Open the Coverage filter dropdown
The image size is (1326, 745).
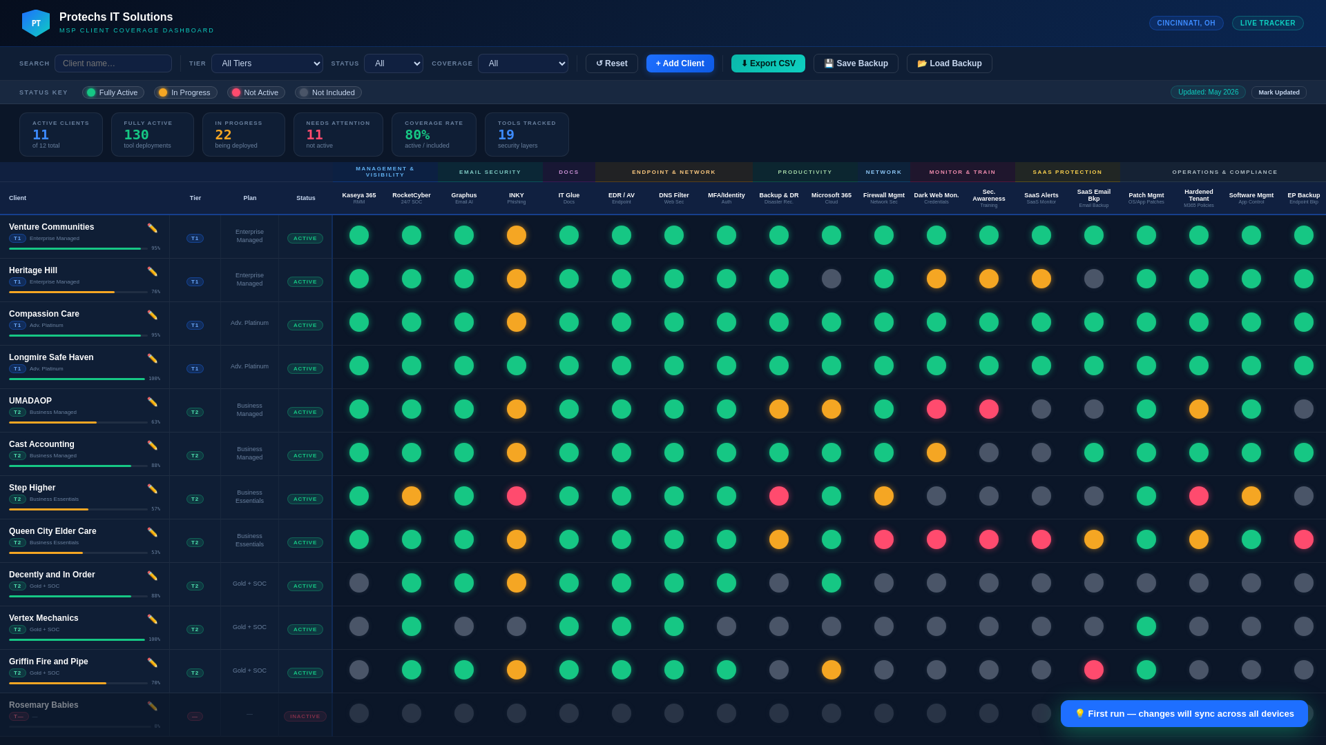point(523,63)
